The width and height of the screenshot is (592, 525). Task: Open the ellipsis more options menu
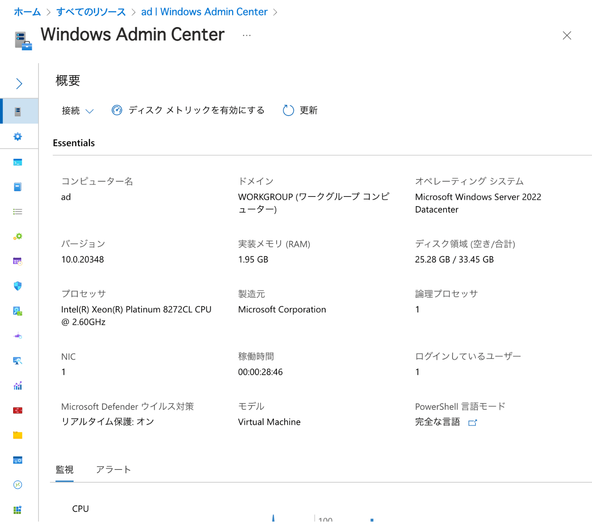point(247,36)
